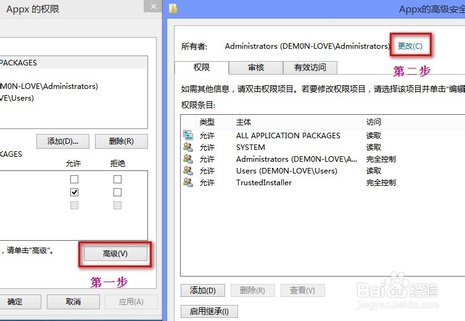Click the Users row user-group icon
The image size is (465, 321).
point(188,170)
